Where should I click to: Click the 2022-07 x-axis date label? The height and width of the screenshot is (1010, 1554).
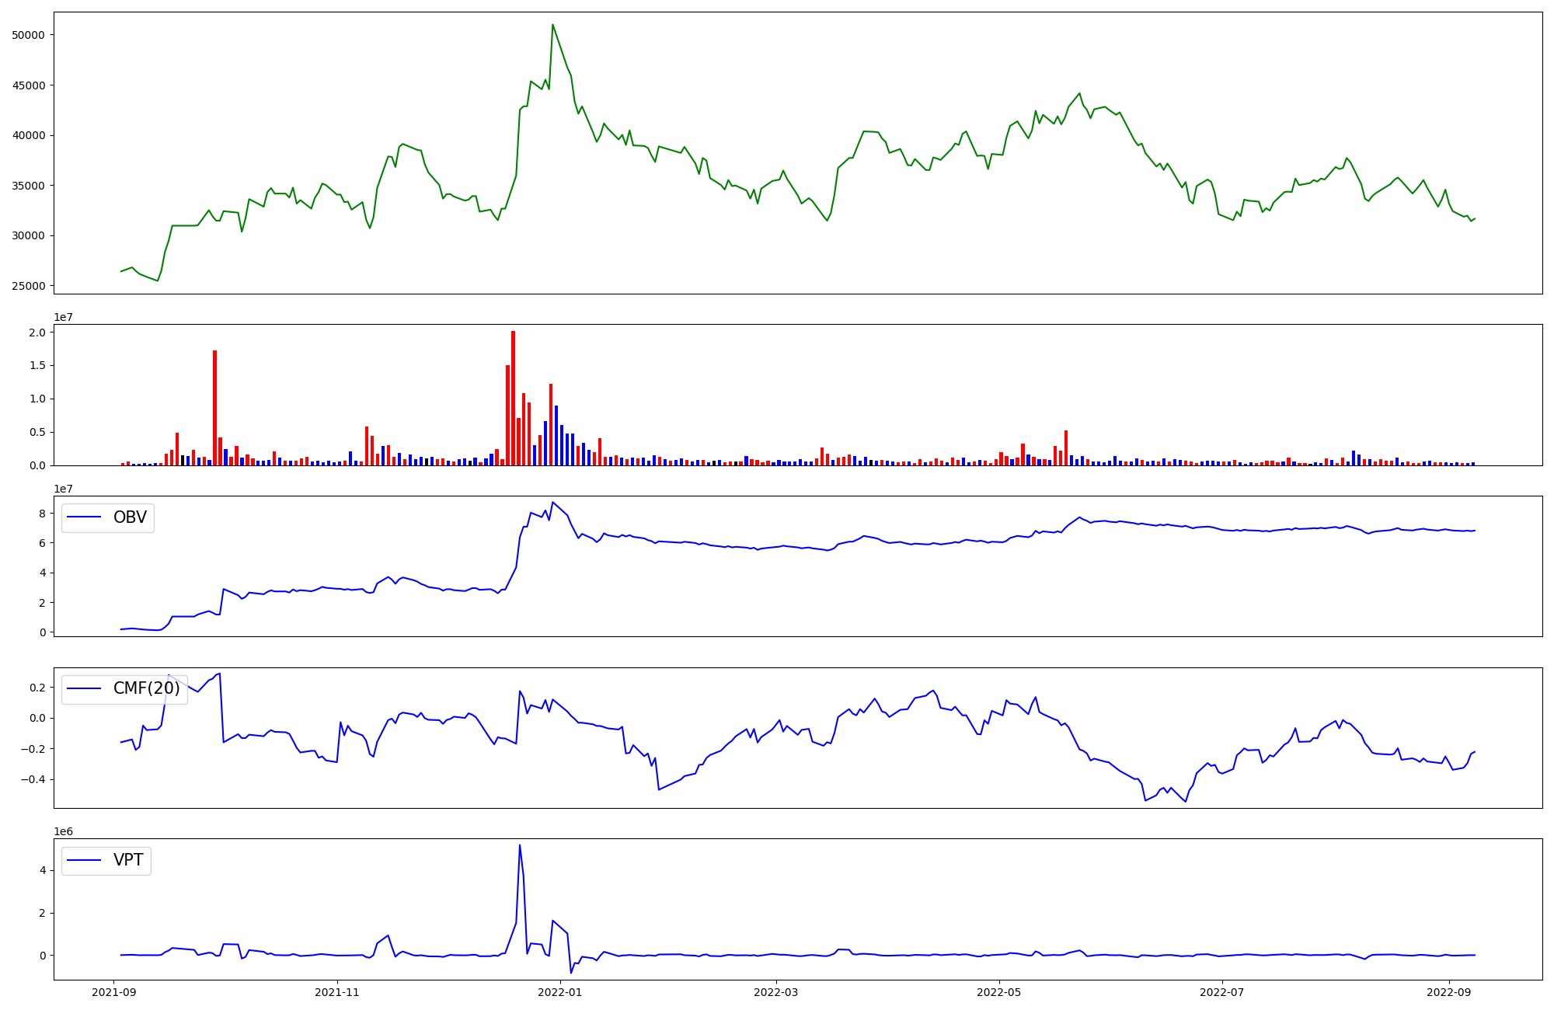click(1222, 992)
